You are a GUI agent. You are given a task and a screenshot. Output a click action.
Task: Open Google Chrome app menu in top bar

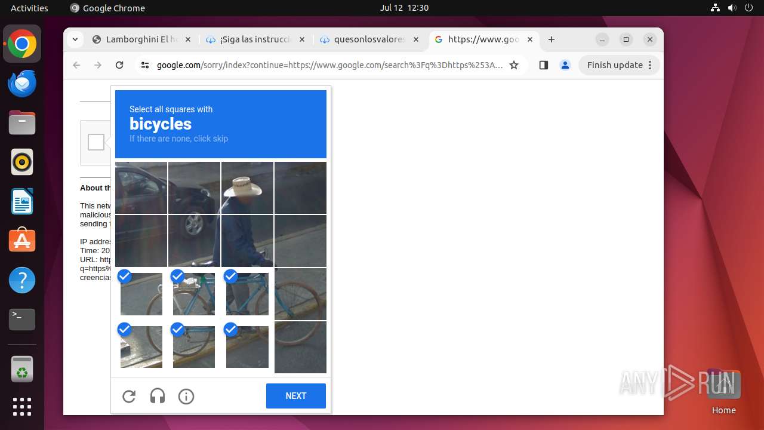107,8
